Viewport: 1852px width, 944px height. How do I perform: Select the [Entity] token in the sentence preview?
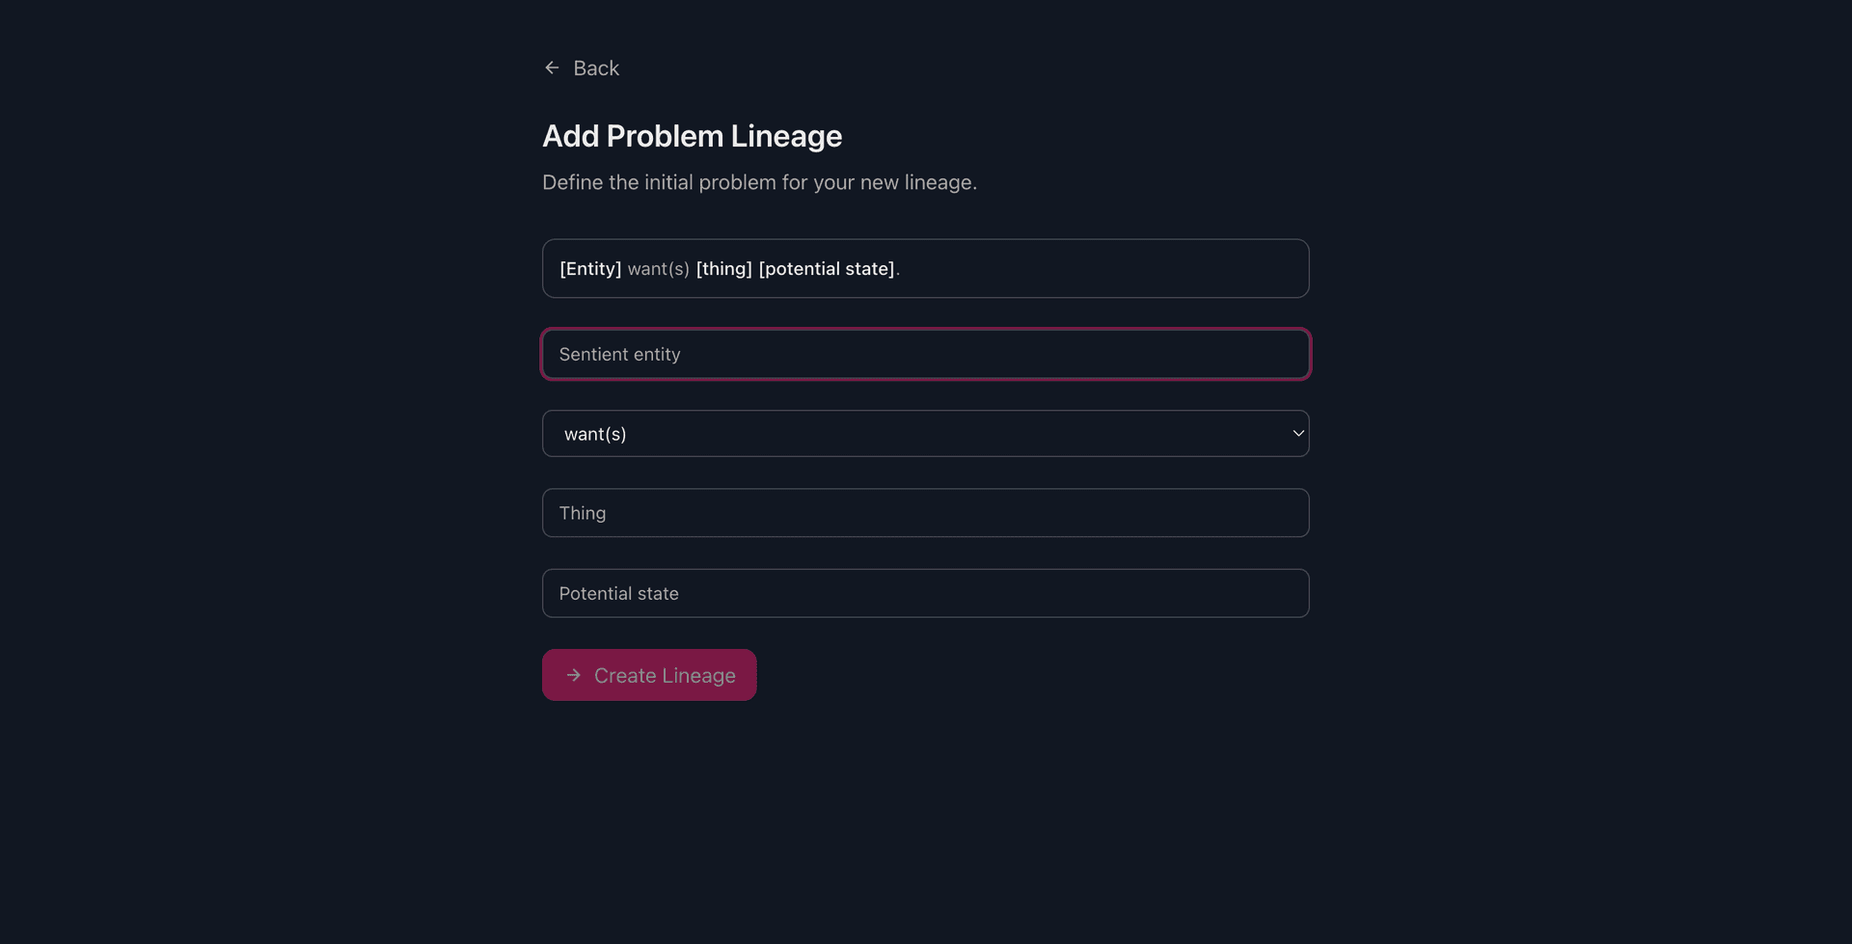click(x=589, y=269)
